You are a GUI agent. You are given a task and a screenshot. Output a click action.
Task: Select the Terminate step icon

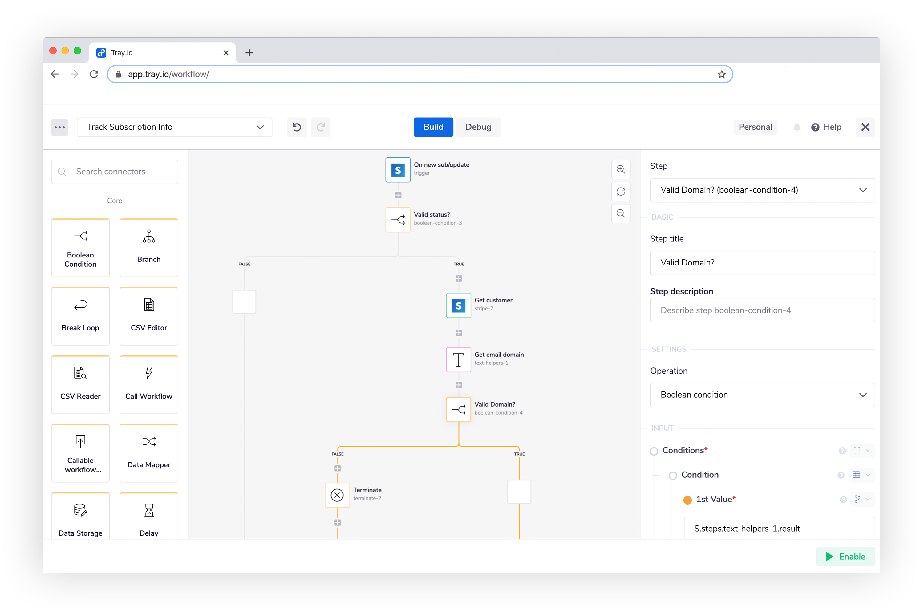[x=337, y=495]
